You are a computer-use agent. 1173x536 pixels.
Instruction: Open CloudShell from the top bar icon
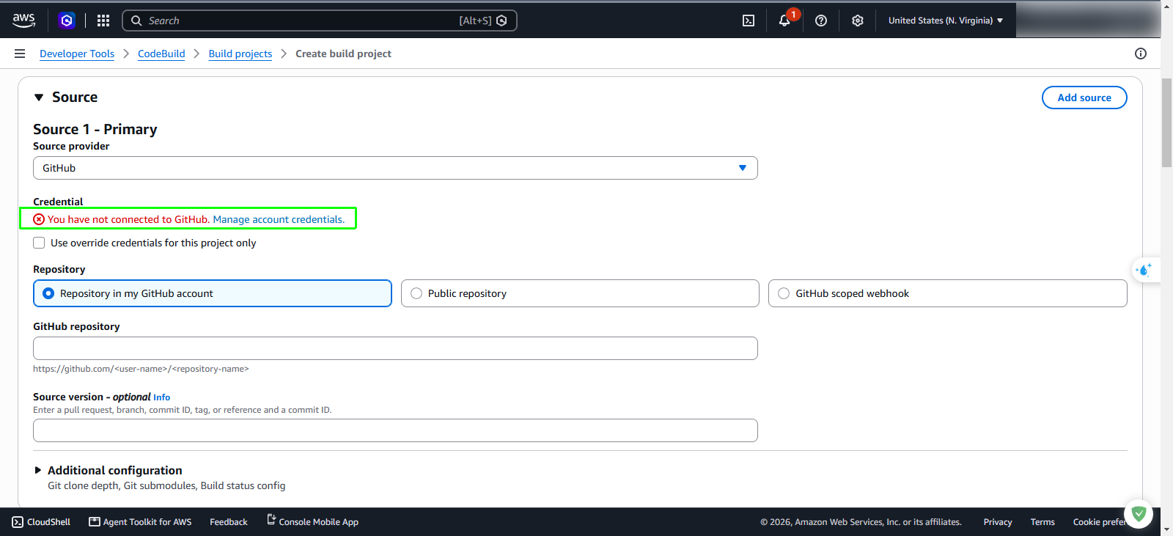[x=749, y=21]
